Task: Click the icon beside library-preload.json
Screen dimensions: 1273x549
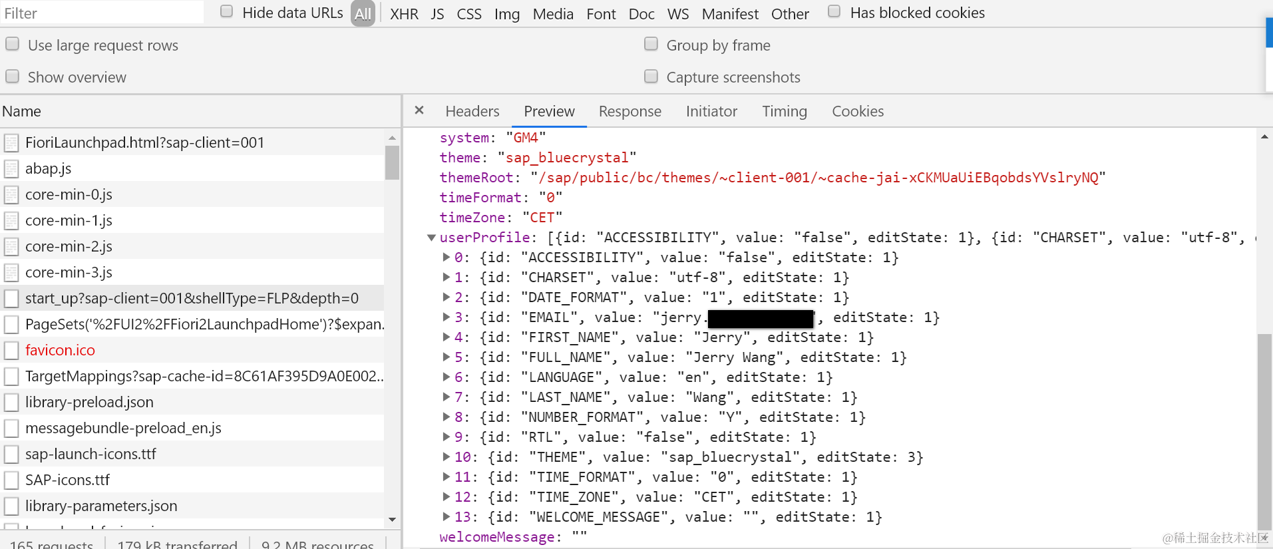Action: pyautogui.click(x=11, y=403)
